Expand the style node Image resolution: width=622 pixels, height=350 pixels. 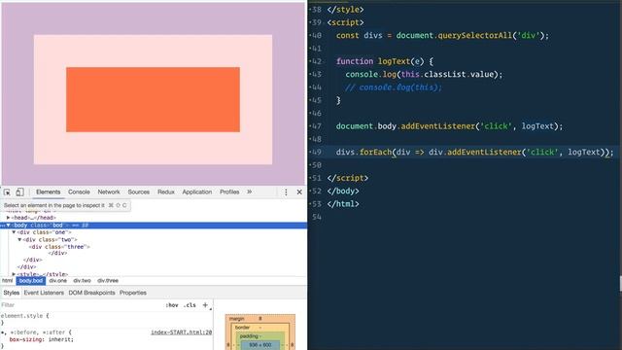(14, 274)
